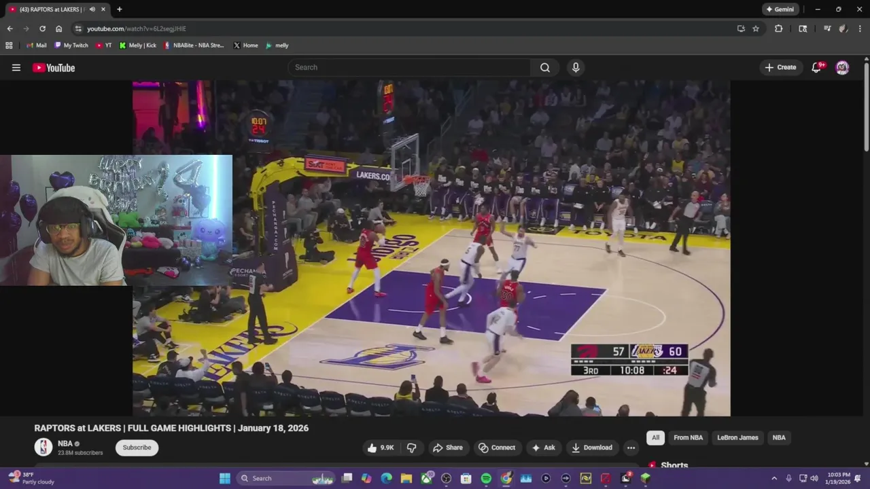The image size is (870, 489).
Task: Select the NBA filter chip
Action: [x=779, y=437]
